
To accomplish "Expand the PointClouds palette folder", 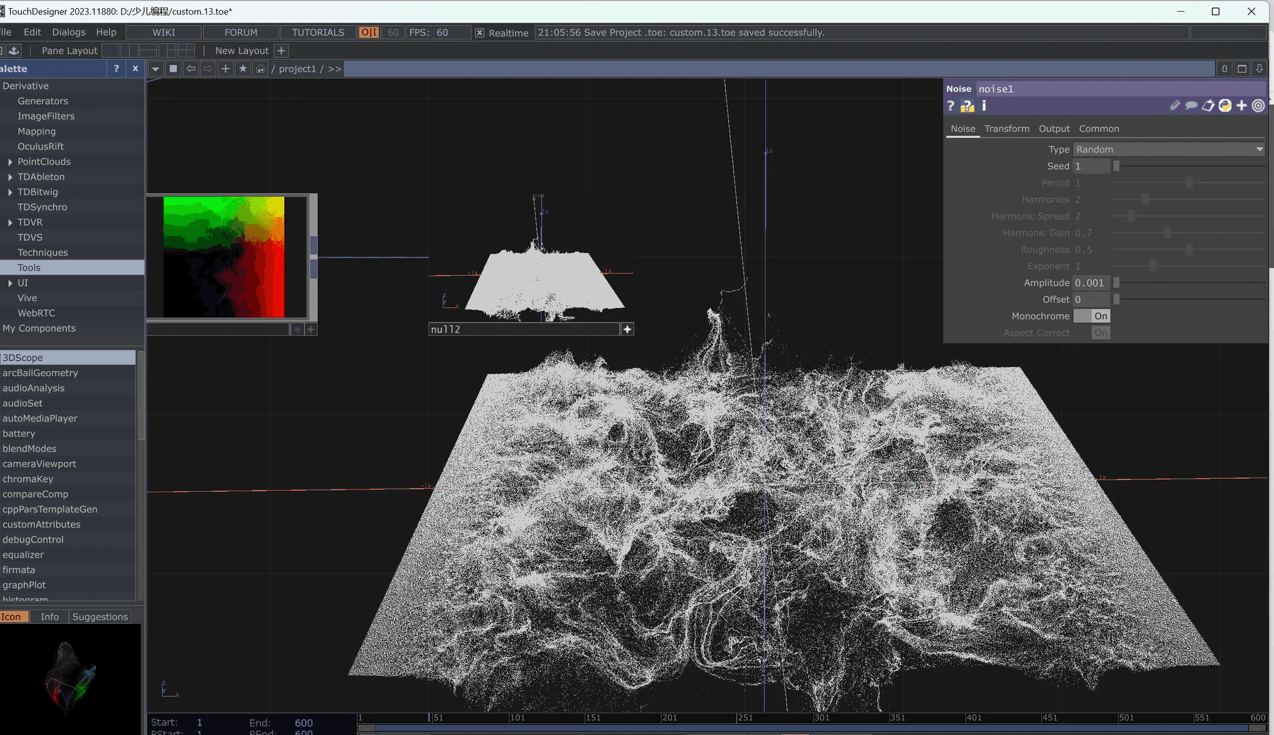I will click(x=10, y=162).
